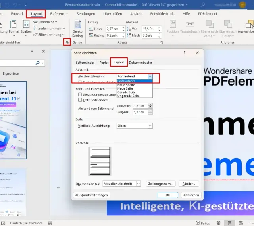The height and width of the screenshot is (226, 254).
Task: Click the Einzug Links indent field
Action: (x=114, y=29)
